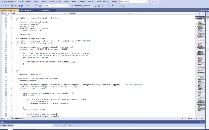Click the open file folder icon
The height and width of the screenshot is (130, 209).
(16, 5)
